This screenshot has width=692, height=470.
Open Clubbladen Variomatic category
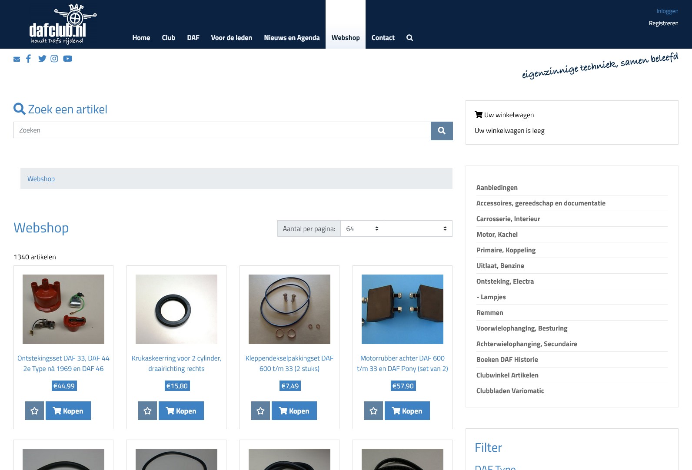[510, 391]
